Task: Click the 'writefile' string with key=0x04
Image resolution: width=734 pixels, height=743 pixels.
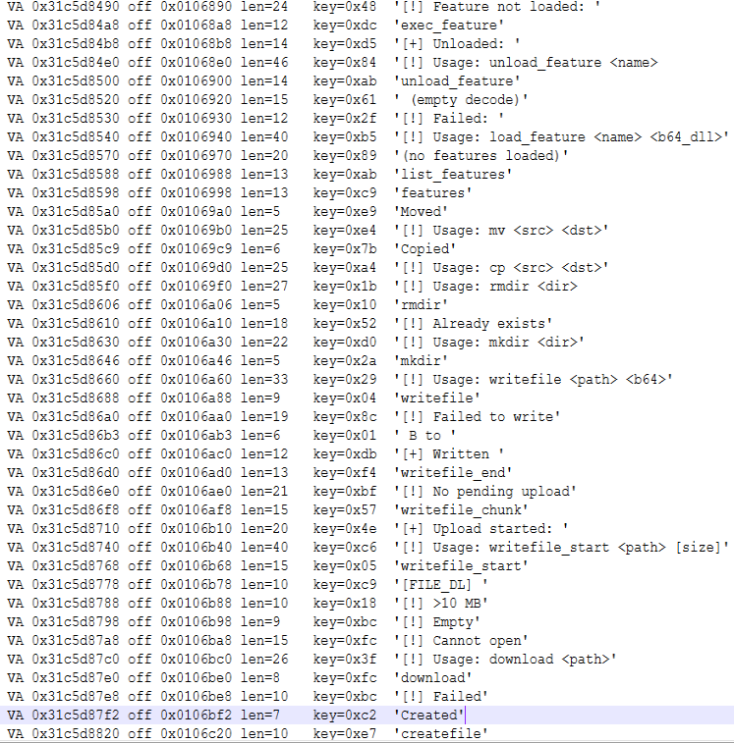Action: point(437,398)
